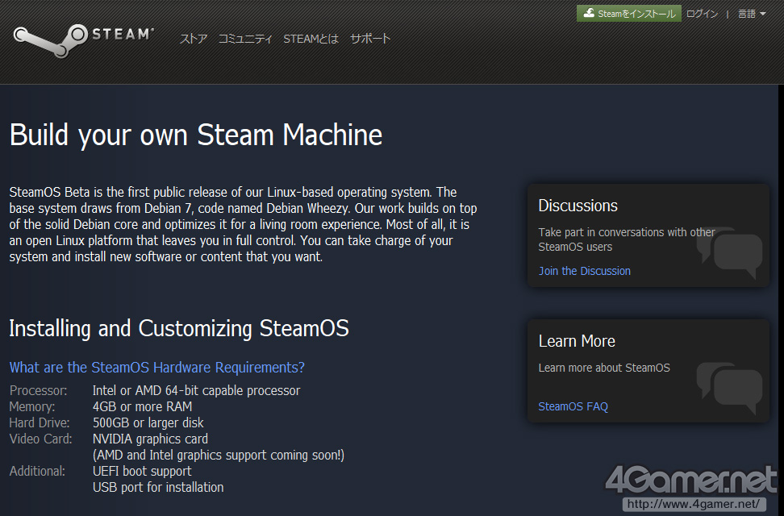Image resolution: width=784 pixels, height=516 pixels.
Task: Click the Learn More panel heading
Action: [577, 341]
